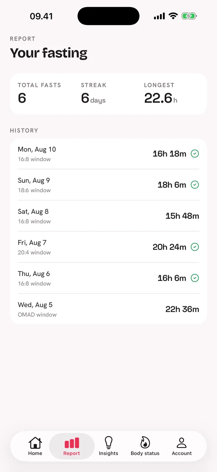Tap the cellular signal bars icon
Screen dimensions: 217x472
[x=159, y=16]
